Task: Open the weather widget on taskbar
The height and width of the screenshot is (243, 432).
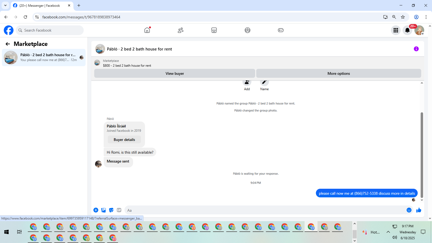Action: click(x=371, y=232)
